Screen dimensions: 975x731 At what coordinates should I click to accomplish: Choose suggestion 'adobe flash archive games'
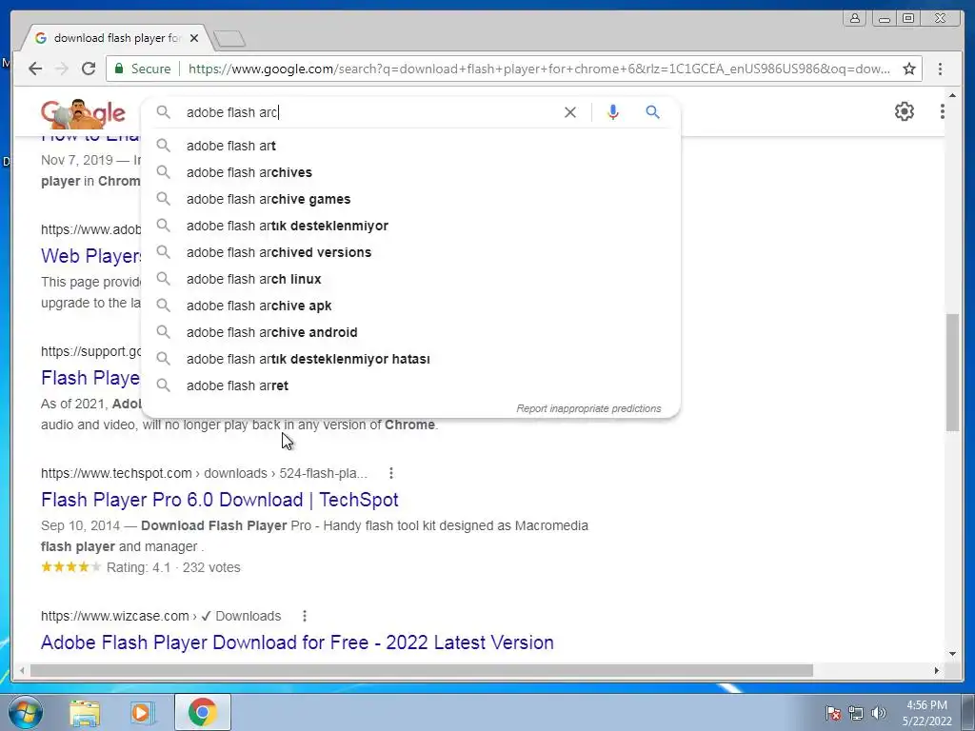coord(410,199)
